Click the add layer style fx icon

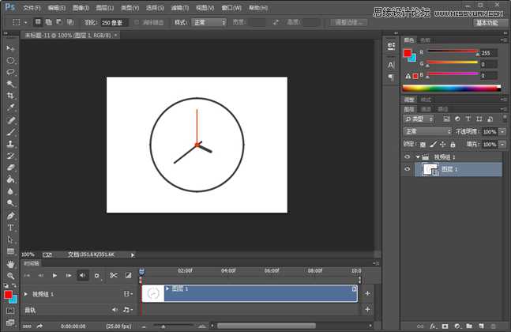point(433,326)
